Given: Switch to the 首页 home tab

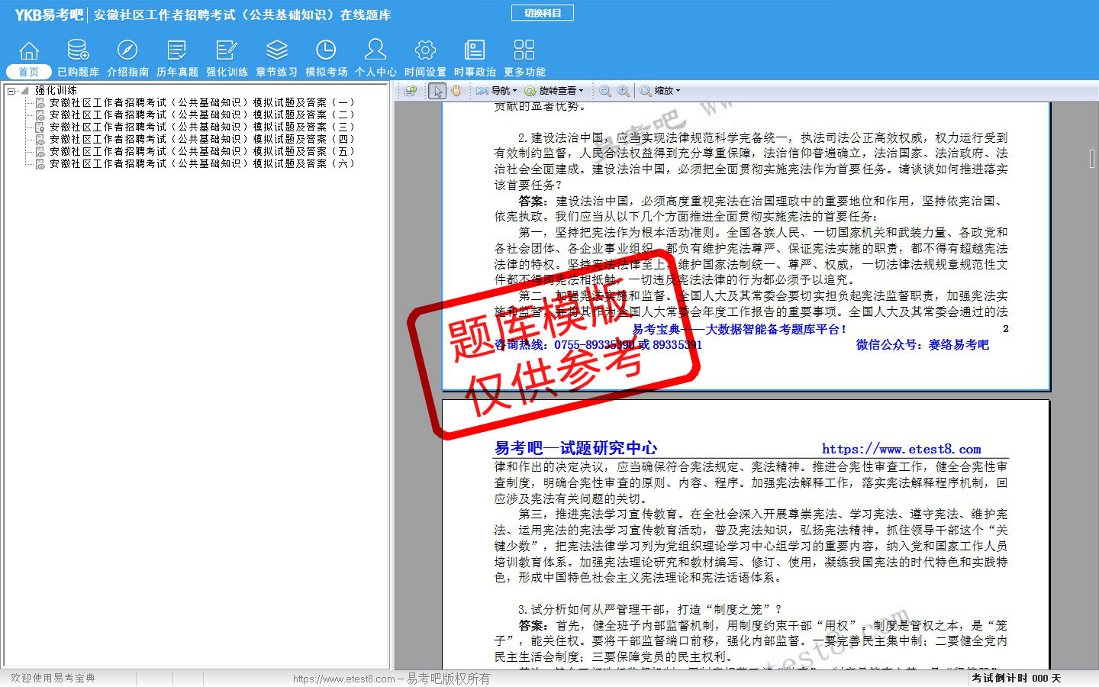Looking at the screenshot, I should (28, 71).
